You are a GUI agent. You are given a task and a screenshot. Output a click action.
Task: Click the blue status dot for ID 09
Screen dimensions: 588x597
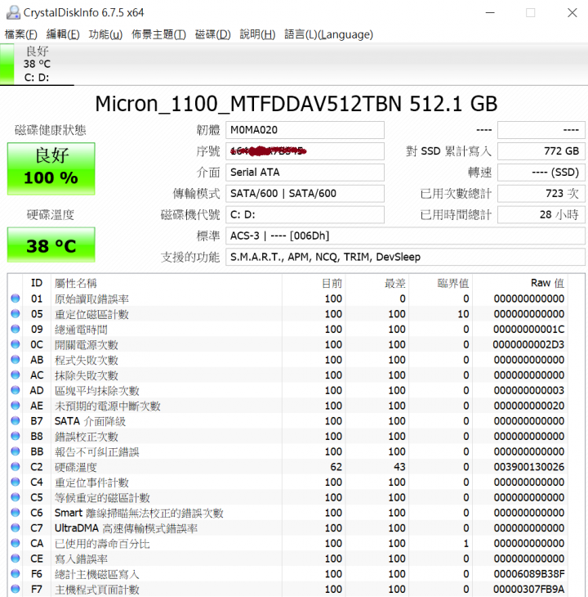click(x=16, y=329)
